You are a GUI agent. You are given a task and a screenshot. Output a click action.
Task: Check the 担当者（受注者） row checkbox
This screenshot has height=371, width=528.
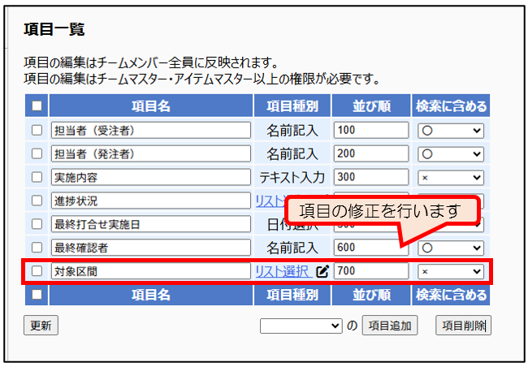[x=37, y=130]
